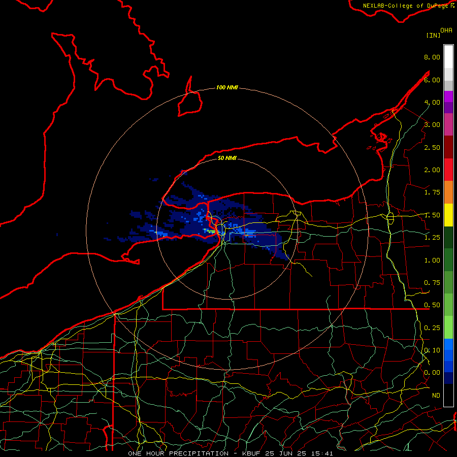
Task: Click the 4.00 legend value
Action: tap(432, 102)
